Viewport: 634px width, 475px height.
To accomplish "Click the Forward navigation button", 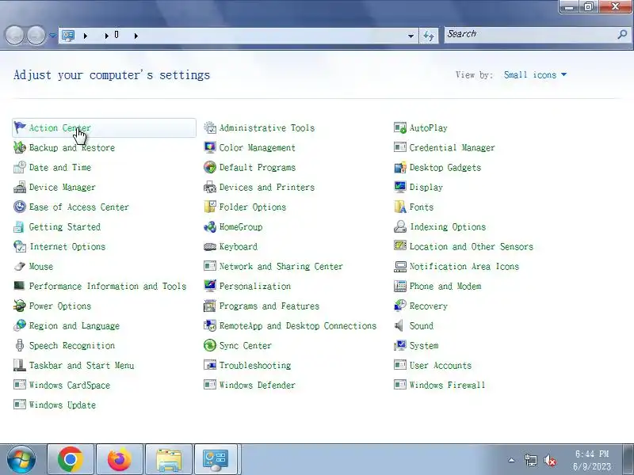I will point(36,36).
